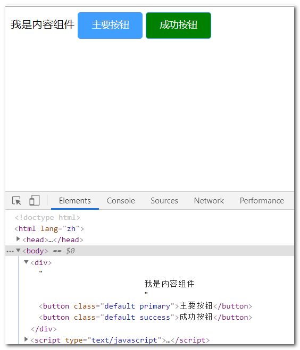Viewport: 300px width, 350px height.
Task: Open the Elements tab
Action: click(75, 201)
